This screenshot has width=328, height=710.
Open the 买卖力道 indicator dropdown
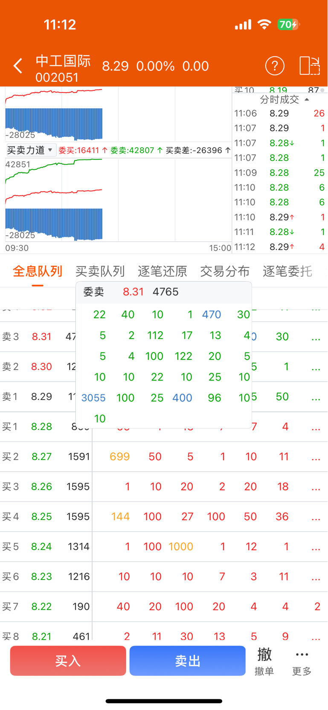30,150
